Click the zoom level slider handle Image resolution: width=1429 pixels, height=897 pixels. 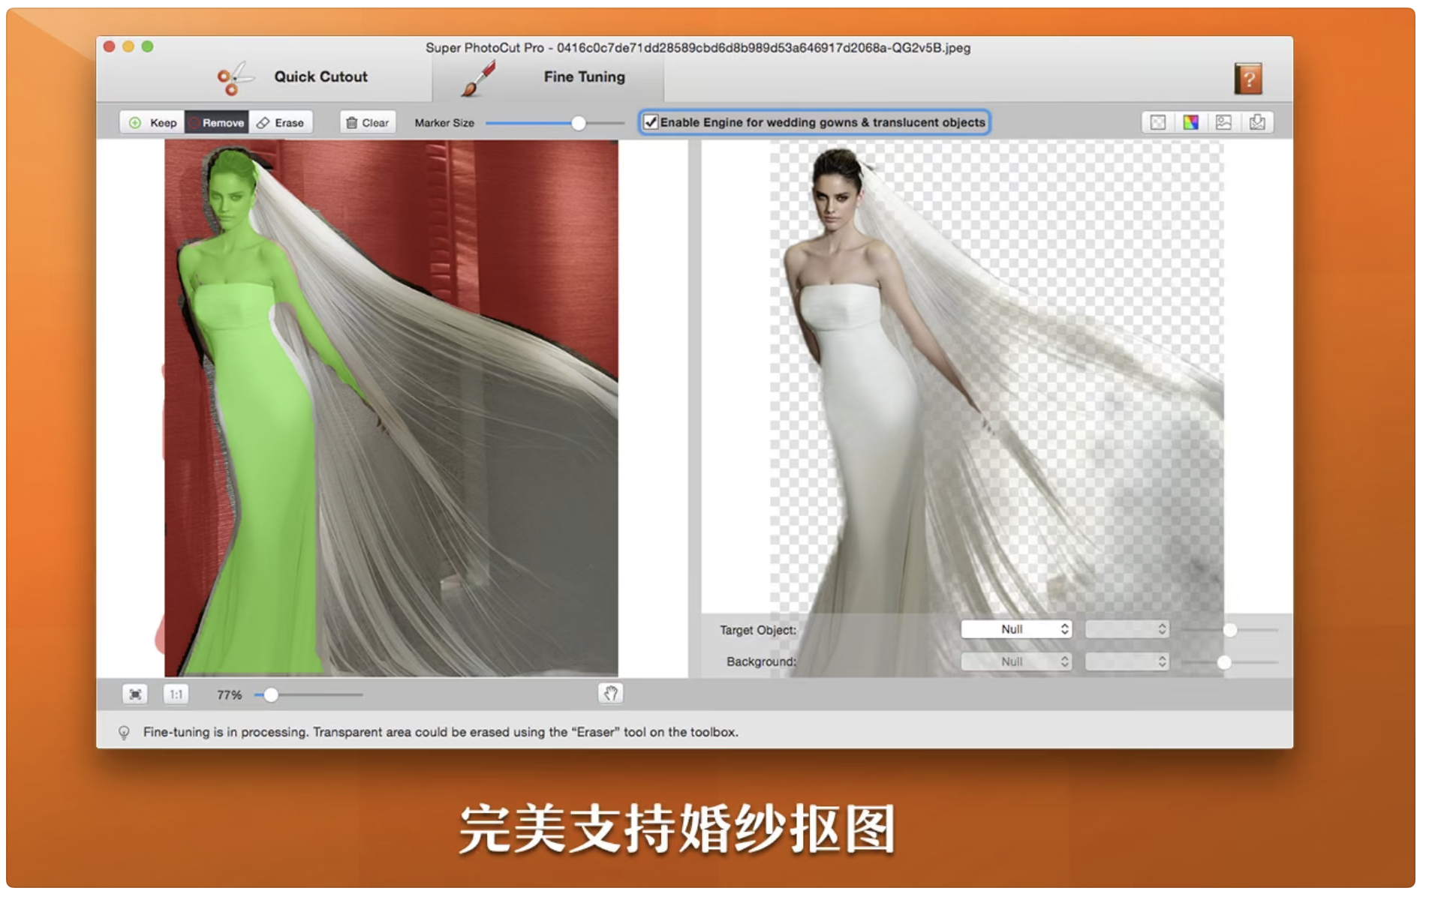[x=271, y=695]
